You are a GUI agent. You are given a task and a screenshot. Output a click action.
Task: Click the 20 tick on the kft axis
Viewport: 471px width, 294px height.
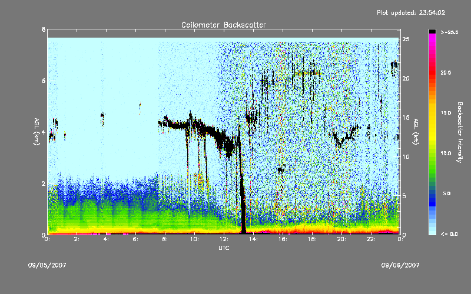[x=406, y=78]
